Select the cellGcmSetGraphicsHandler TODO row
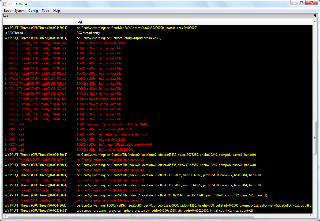This screenshot has height=221, width=320. [101, 43]
